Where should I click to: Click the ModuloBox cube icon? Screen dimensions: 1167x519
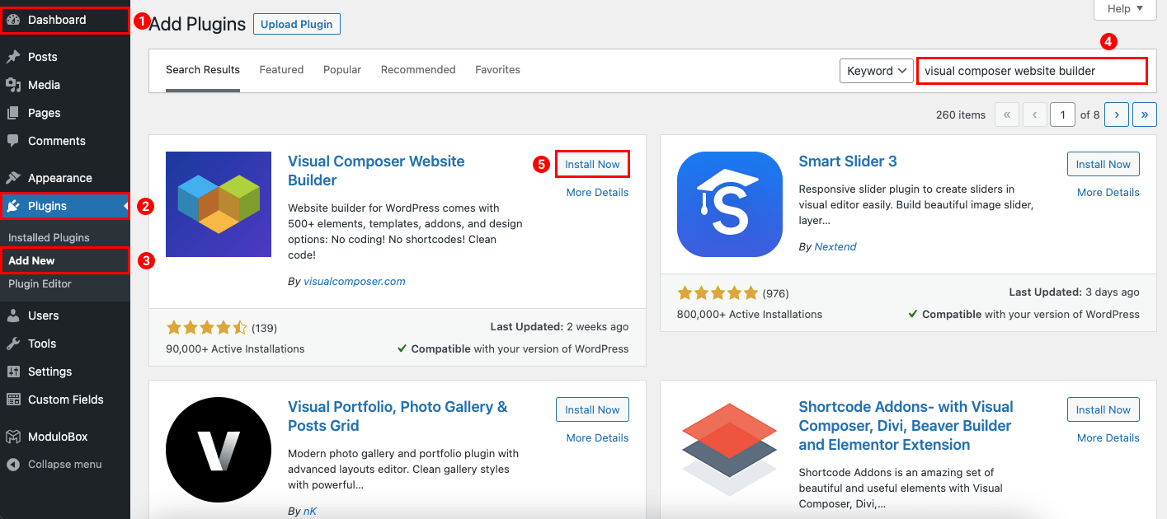(x=13, y=437)
